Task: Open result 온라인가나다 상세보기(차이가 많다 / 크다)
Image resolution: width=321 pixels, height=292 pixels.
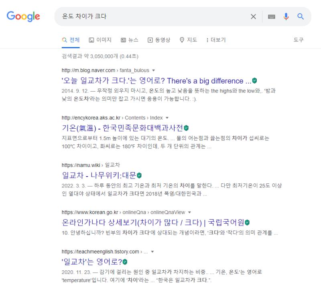Action: click(153, 222)
